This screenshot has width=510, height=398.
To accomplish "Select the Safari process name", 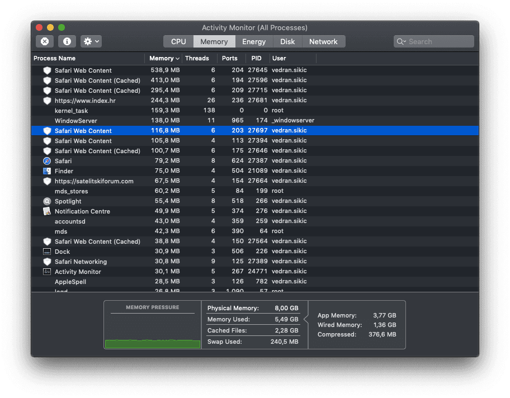I will coord(63,161).
